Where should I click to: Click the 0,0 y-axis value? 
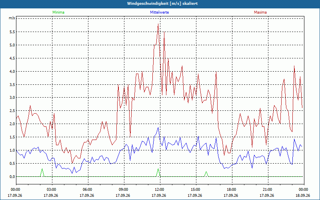click(12, 177)
